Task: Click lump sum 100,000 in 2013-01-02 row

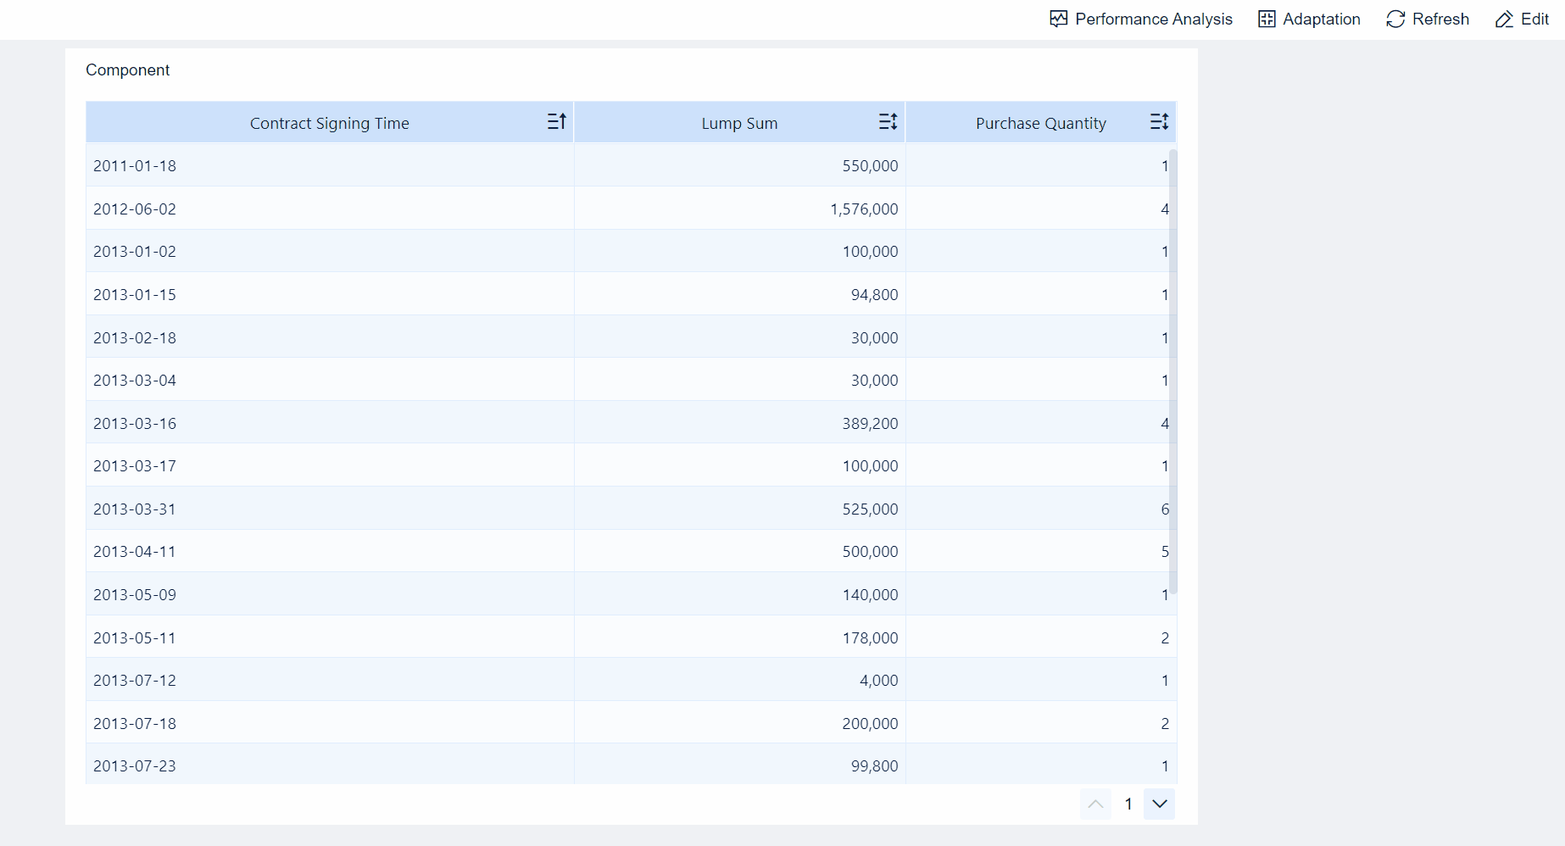Action: 870,251
